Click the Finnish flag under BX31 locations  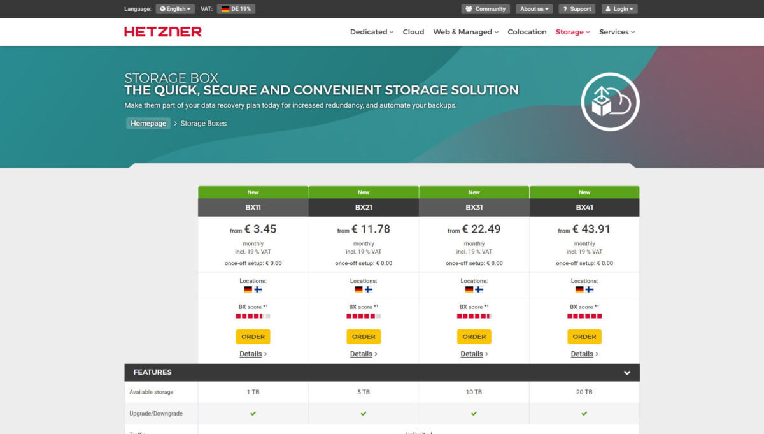point(479,289)
